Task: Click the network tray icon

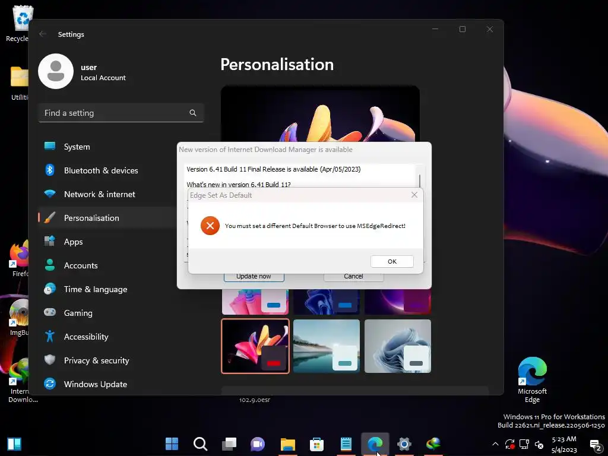Action: pyautogui.click(x=525, y=444)
